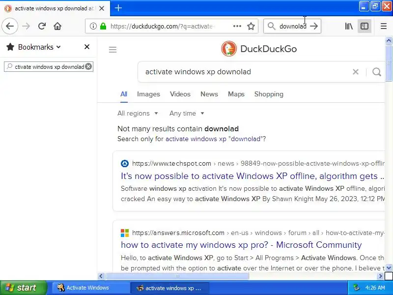The height and width of the screenshot is (295, 393).
Task: Open a new tab with plus button
Action: coord(118,8)
